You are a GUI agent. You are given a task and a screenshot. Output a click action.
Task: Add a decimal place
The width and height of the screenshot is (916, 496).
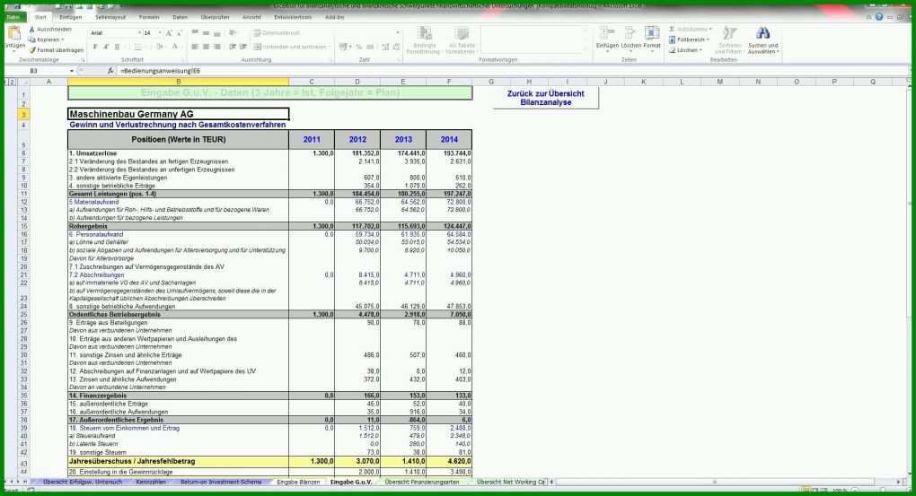385,47
